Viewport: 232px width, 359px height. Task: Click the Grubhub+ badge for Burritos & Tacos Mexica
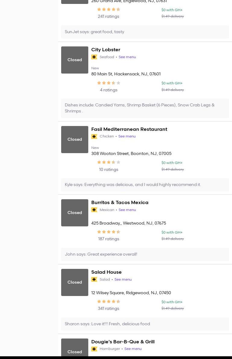(x=94, y=210)
